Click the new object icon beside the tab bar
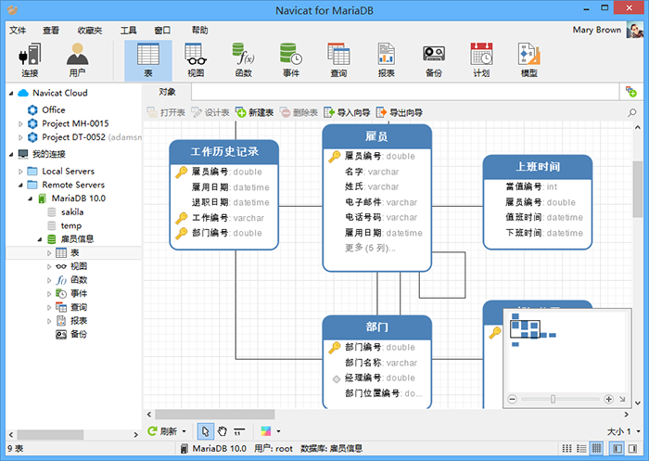This screenshot has width=649, height=461. pos(631,92)
